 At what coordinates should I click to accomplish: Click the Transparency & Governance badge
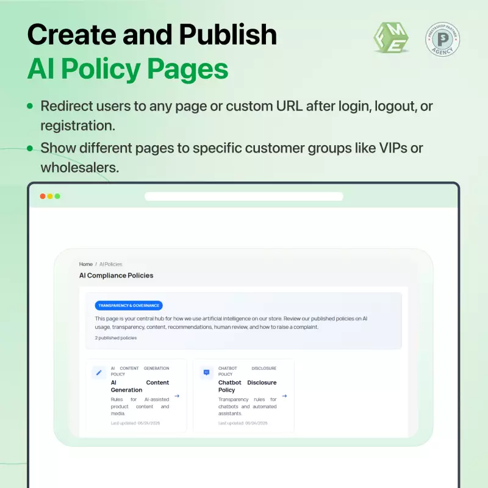pos(129,306)
